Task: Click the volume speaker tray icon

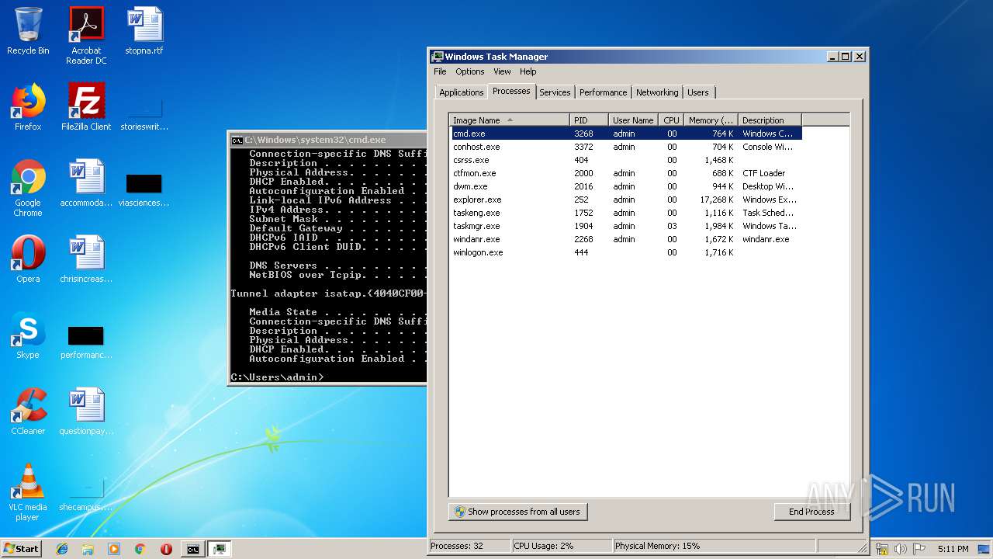Action: tap(901, 549)
